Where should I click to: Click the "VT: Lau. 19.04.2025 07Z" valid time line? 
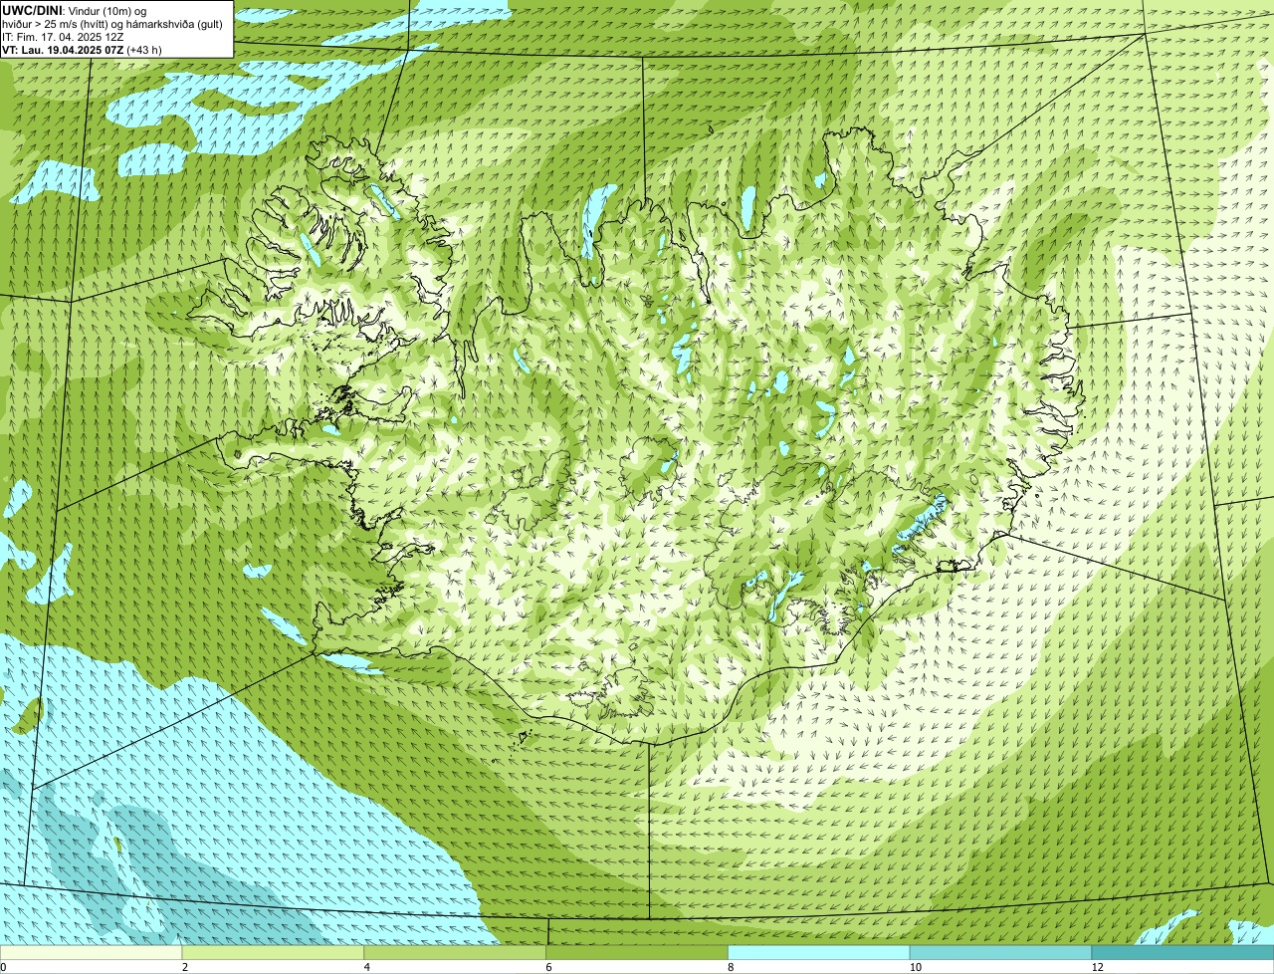point(83,50)
